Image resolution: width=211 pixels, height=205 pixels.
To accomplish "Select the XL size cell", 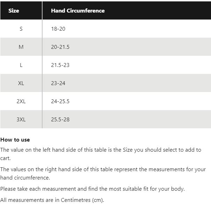I will (x=21, y=83).
